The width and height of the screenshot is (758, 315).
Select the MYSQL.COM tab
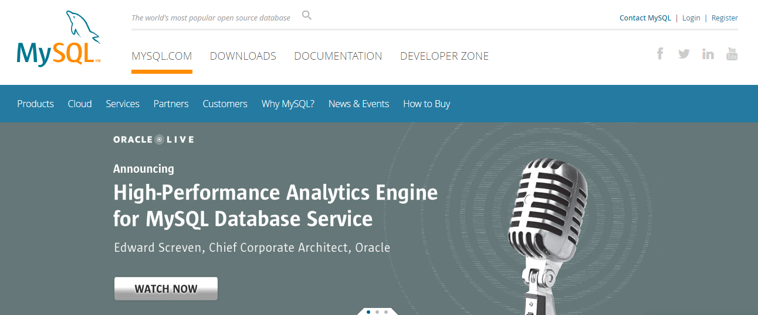tap(162, 56)
